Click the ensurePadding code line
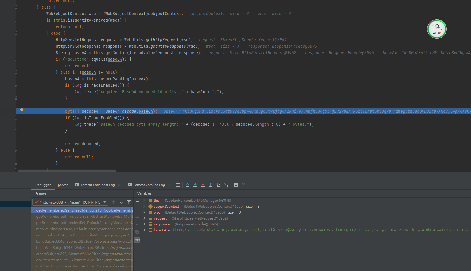The width and height of the screenshot is (471, 271). coord(108,79)
